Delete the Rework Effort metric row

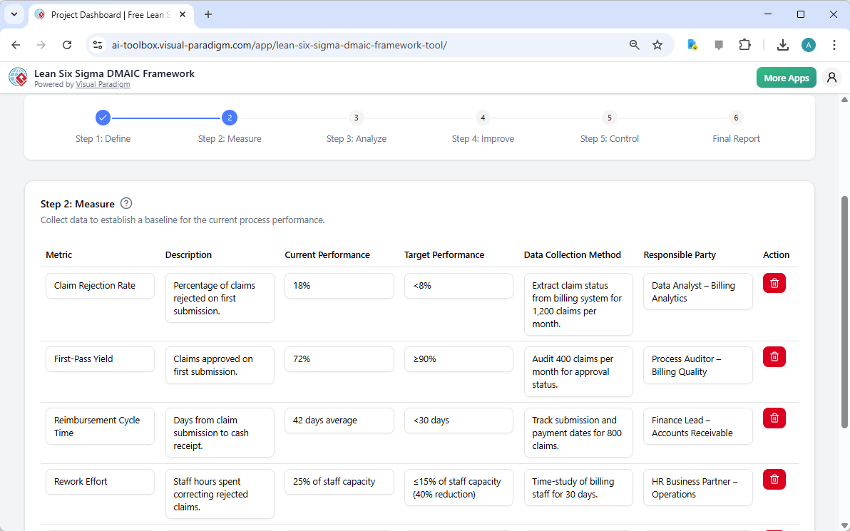point(774,479)
